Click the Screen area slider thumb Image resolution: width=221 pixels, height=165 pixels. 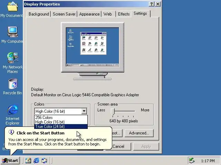click(x=113, y=111)
